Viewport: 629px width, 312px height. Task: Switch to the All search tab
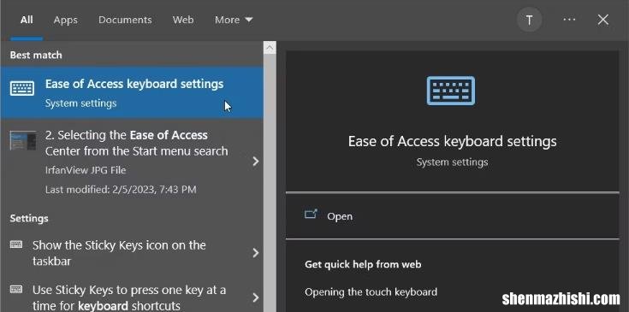(27, 20)
